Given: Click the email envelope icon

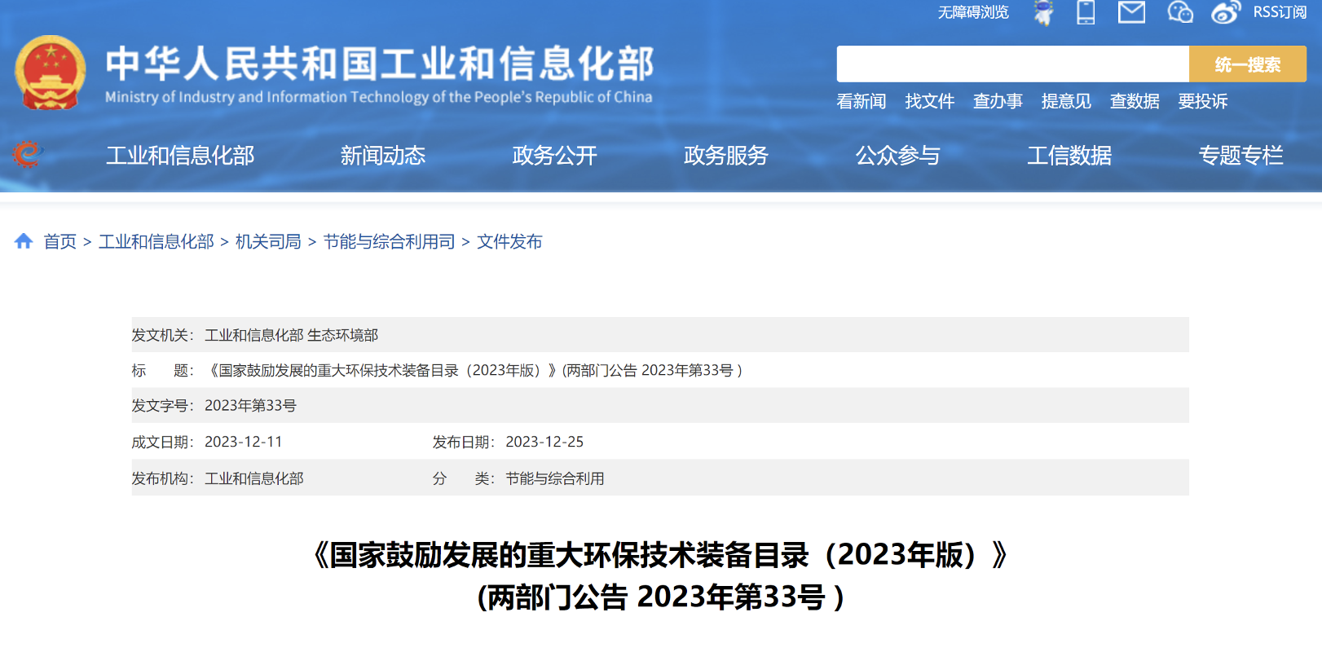Looking at the screenshot, I should (x=1131, y=12).
